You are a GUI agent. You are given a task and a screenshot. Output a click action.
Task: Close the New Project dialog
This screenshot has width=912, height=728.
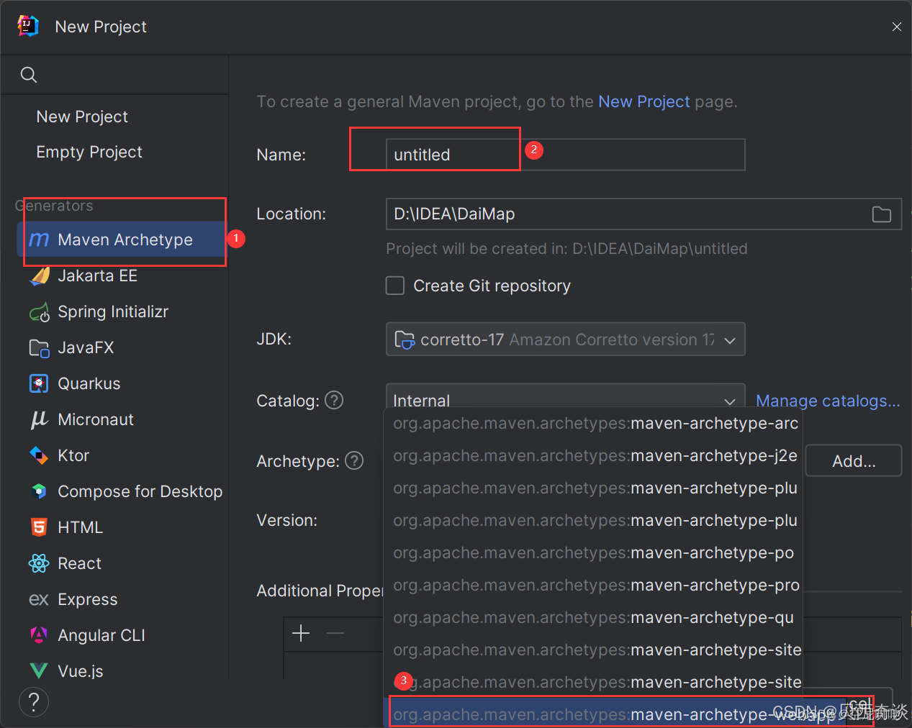tap(897, 27)
